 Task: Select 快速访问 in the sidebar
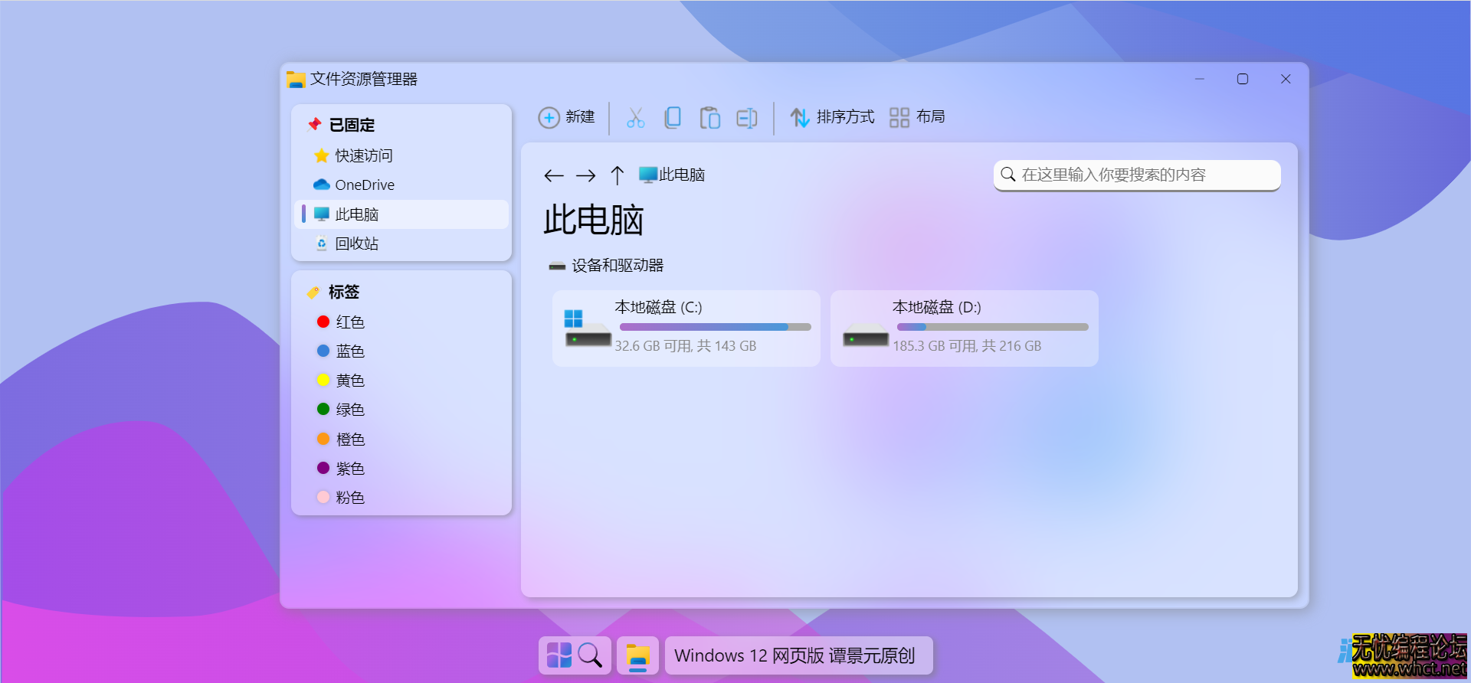(363, 156)
